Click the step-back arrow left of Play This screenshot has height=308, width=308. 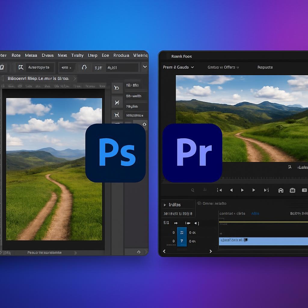[x=231, y=190]
